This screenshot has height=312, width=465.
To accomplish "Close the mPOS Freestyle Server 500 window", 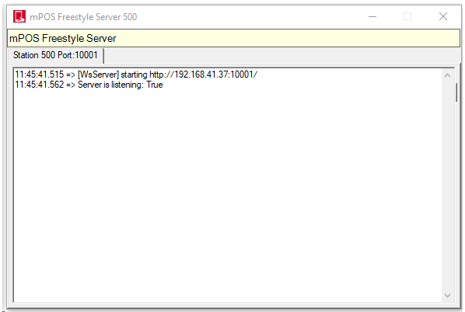I will [443, 16].
